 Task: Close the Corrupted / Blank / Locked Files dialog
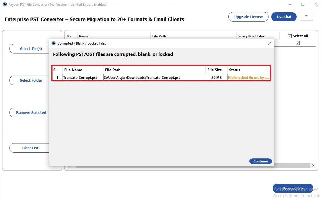click(269, 43)
